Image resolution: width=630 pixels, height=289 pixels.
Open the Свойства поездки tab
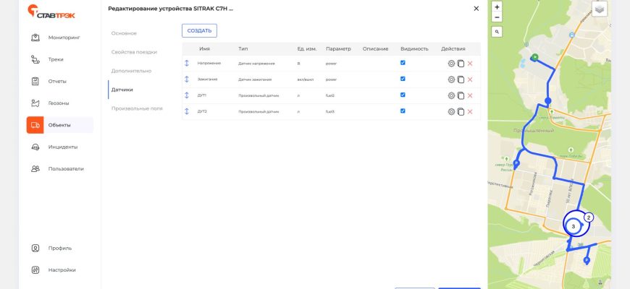tap(134, 52)
